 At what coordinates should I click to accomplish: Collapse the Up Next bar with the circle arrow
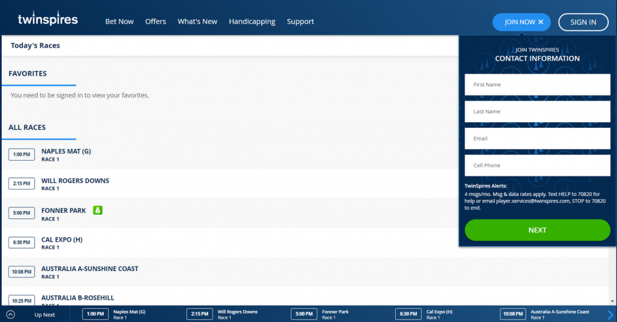(11, 315)
